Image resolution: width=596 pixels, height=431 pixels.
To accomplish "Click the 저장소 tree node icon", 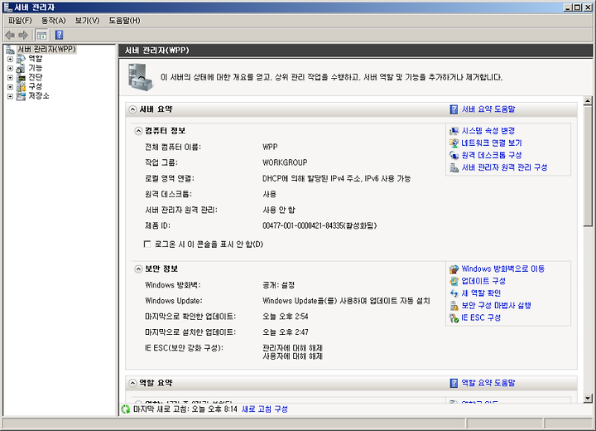I will (x=22, y=96).
